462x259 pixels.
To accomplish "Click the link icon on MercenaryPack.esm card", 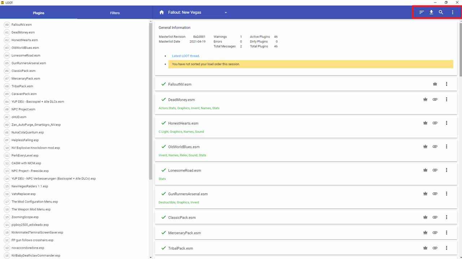I will pyautogui.click(x=435, y=233).
